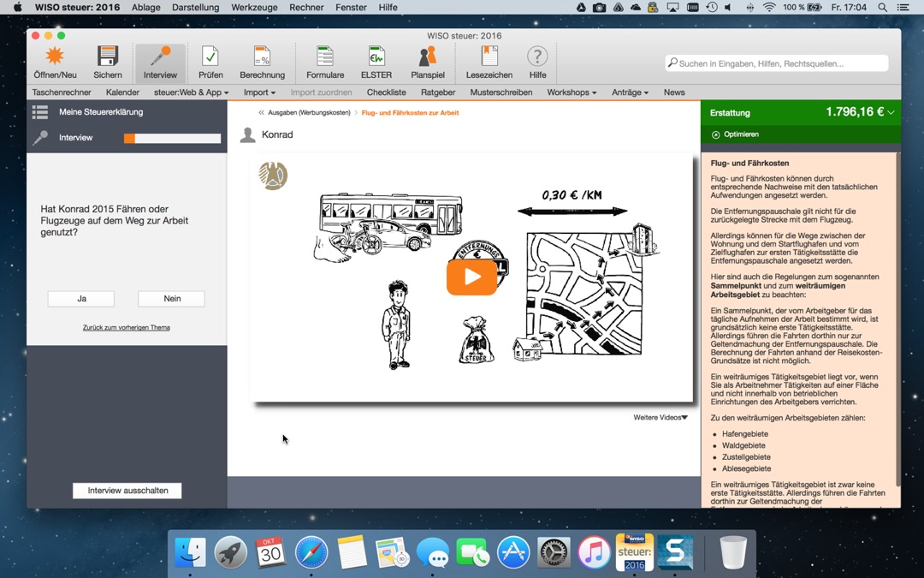Viewport: 924px width, 578px height.
Task: Open the WISO steuer: 2016 dock icon
Action: pos(635,552)
